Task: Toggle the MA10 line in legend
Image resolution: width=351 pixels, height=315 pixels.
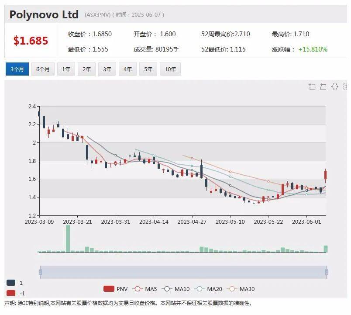Action: tap(175, 289)
